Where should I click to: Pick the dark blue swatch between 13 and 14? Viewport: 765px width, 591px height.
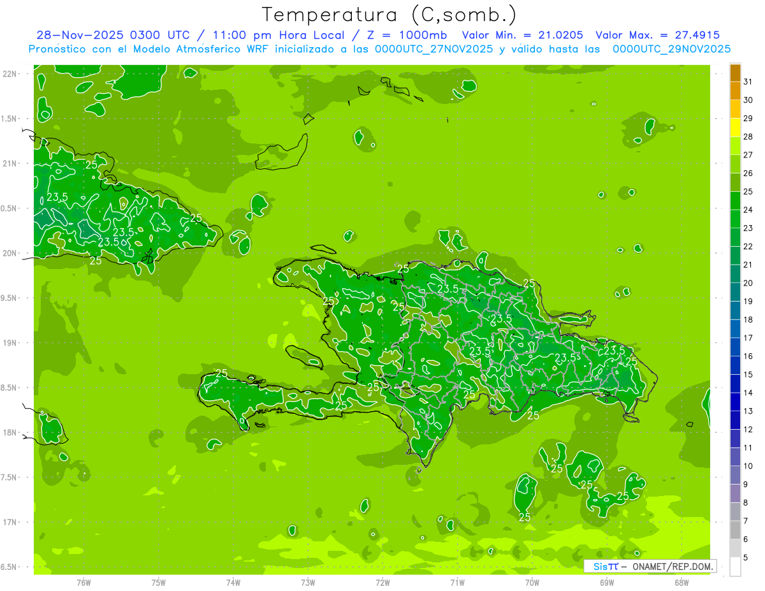click(x=735, y=402)
